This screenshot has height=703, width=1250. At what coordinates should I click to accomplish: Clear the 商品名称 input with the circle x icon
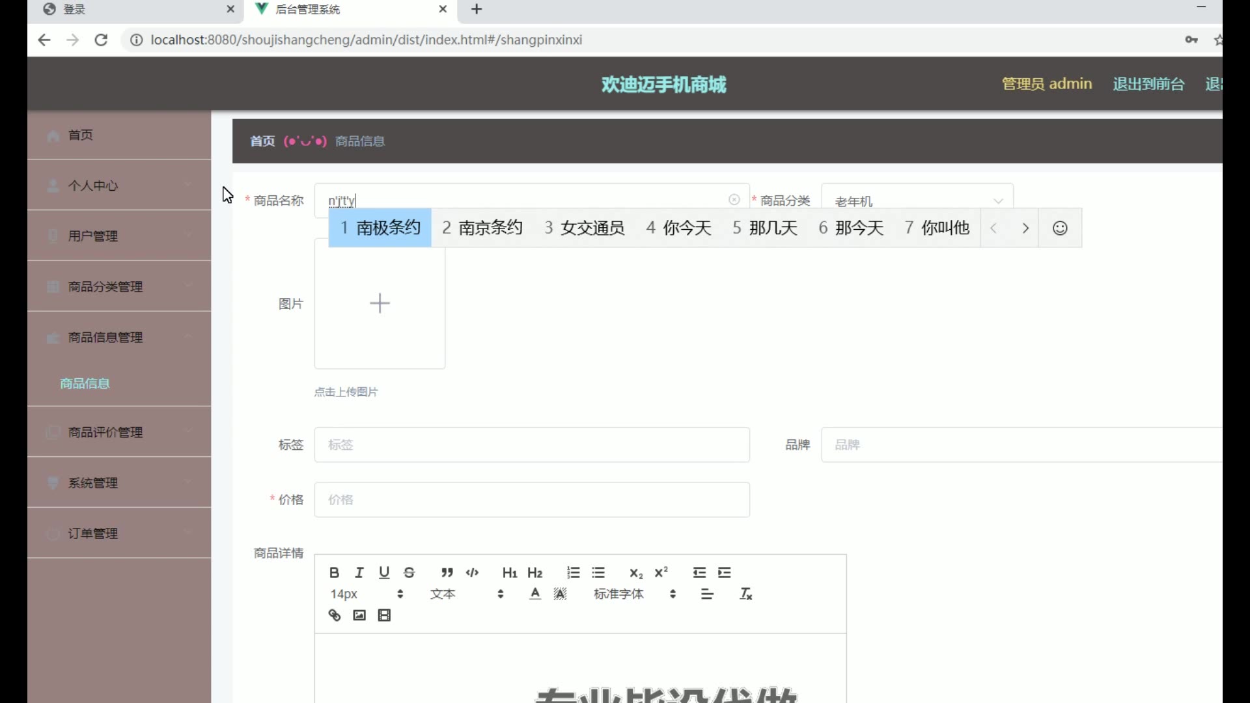click(734, 200)
